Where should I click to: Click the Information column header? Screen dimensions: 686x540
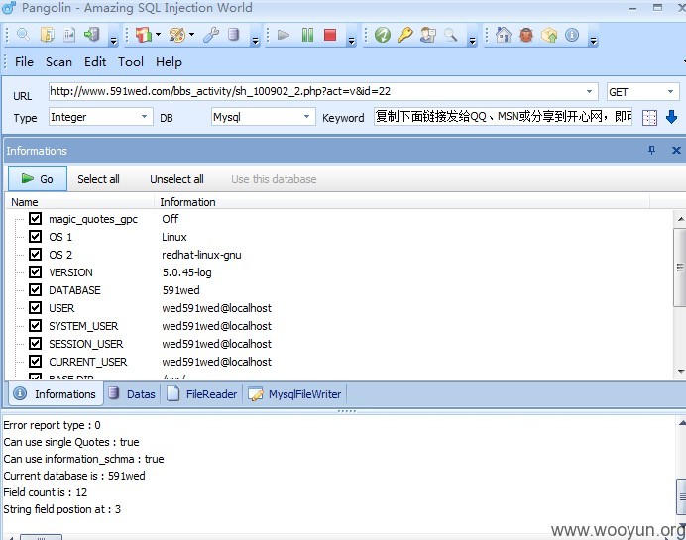401,202
